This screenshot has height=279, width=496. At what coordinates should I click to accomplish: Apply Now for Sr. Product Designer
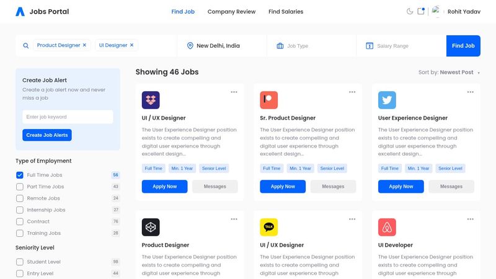283,187
